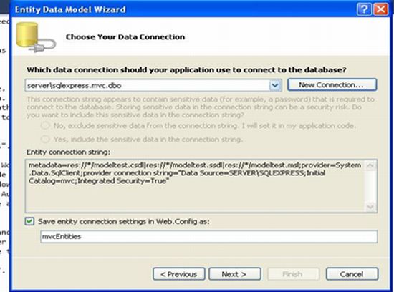This screenshot has height=292, width=394.
Task: Cancel the wizard
Action: (x=352, y=274)
